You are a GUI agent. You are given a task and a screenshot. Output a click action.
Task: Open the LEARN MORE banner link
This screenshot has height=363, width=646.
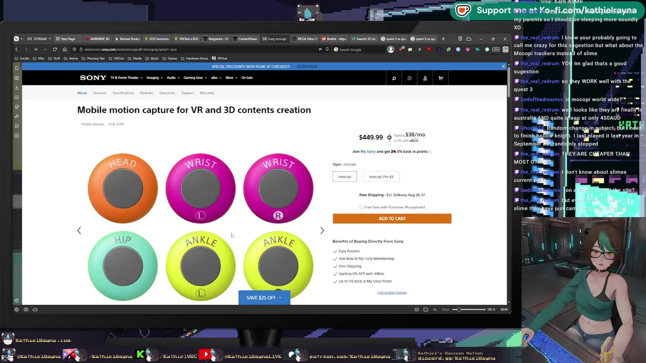[x=307, y=66]
